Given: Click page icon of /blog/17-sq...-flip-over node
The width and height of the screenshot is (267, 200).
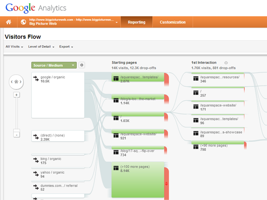Looking at the screenshot, I should (116, 152).
